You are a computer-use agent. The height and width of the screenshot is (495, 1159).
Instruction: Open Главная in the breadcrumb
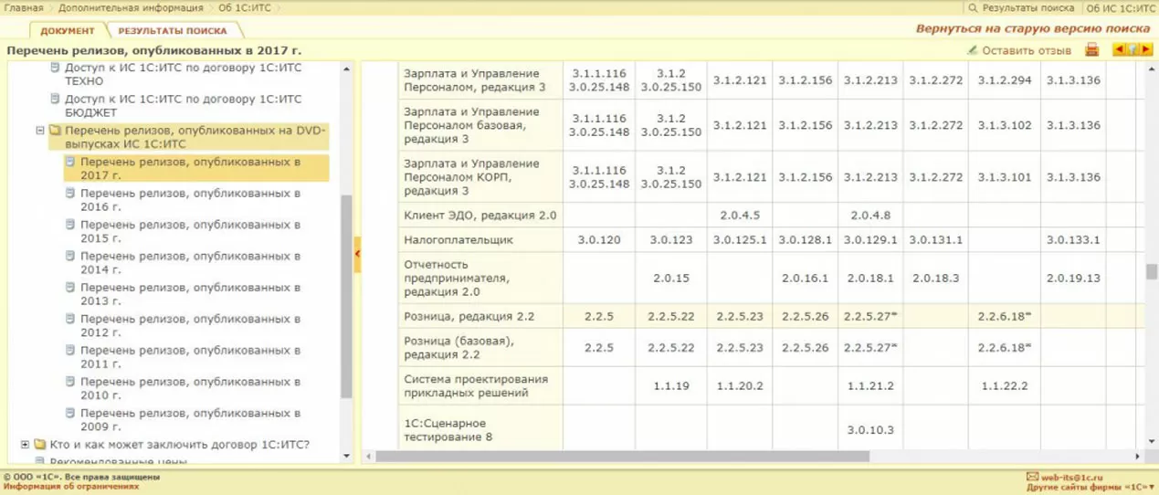click(x=23, y=8)
